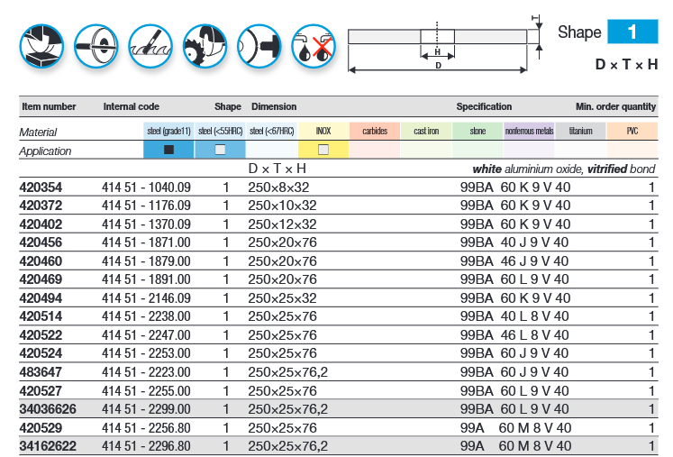This screenshot has width=673, height=457.
Task: Toggle the steel (<55HRC) application box
Action: (220, 150)
